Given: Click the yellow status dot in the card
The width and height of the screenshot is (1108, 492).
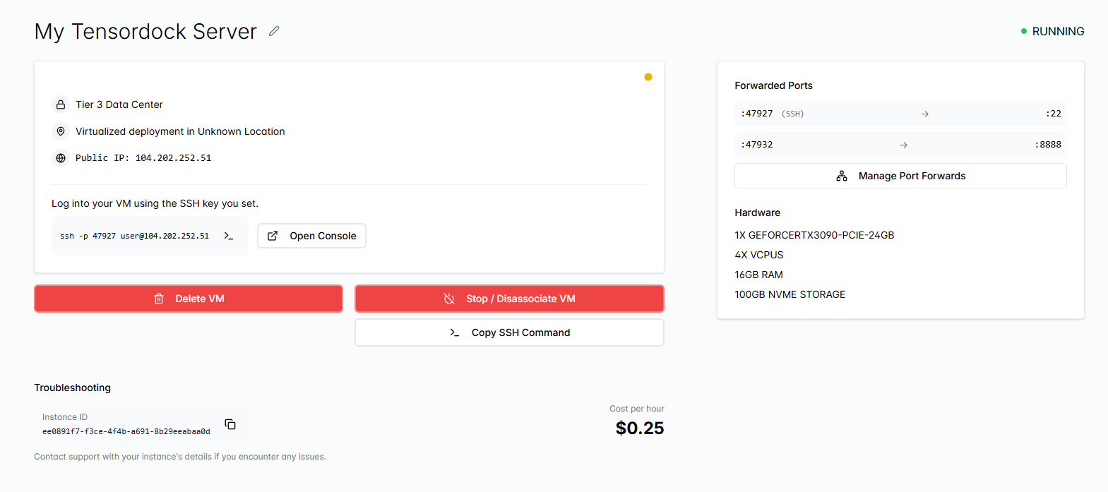Looking at the screenshot, I should [x=648, y=77].
